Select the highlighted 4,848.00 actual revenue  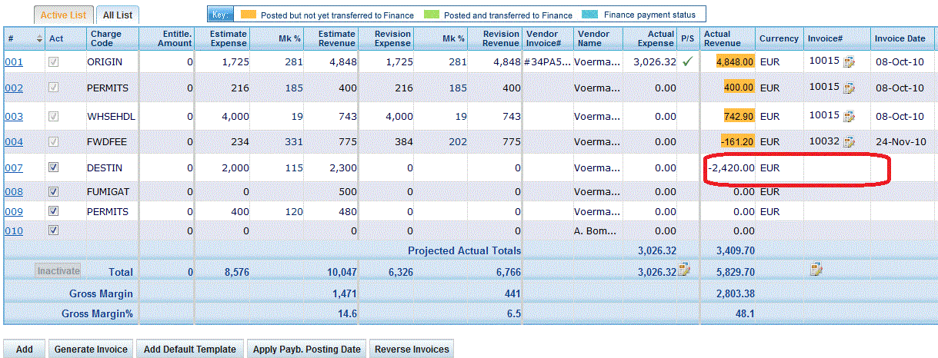735,62
